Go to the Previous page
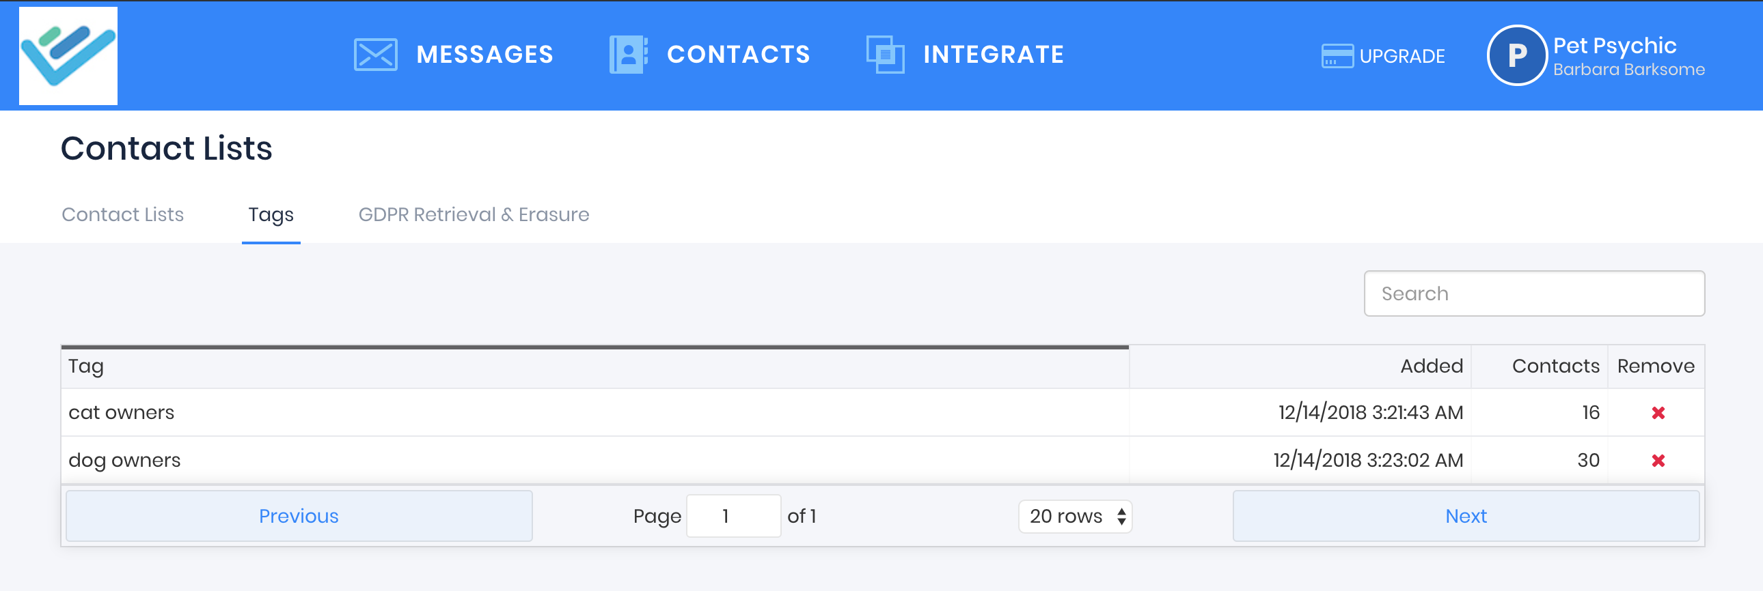The height and width of the screenshot is (591, 1763). 299,516
